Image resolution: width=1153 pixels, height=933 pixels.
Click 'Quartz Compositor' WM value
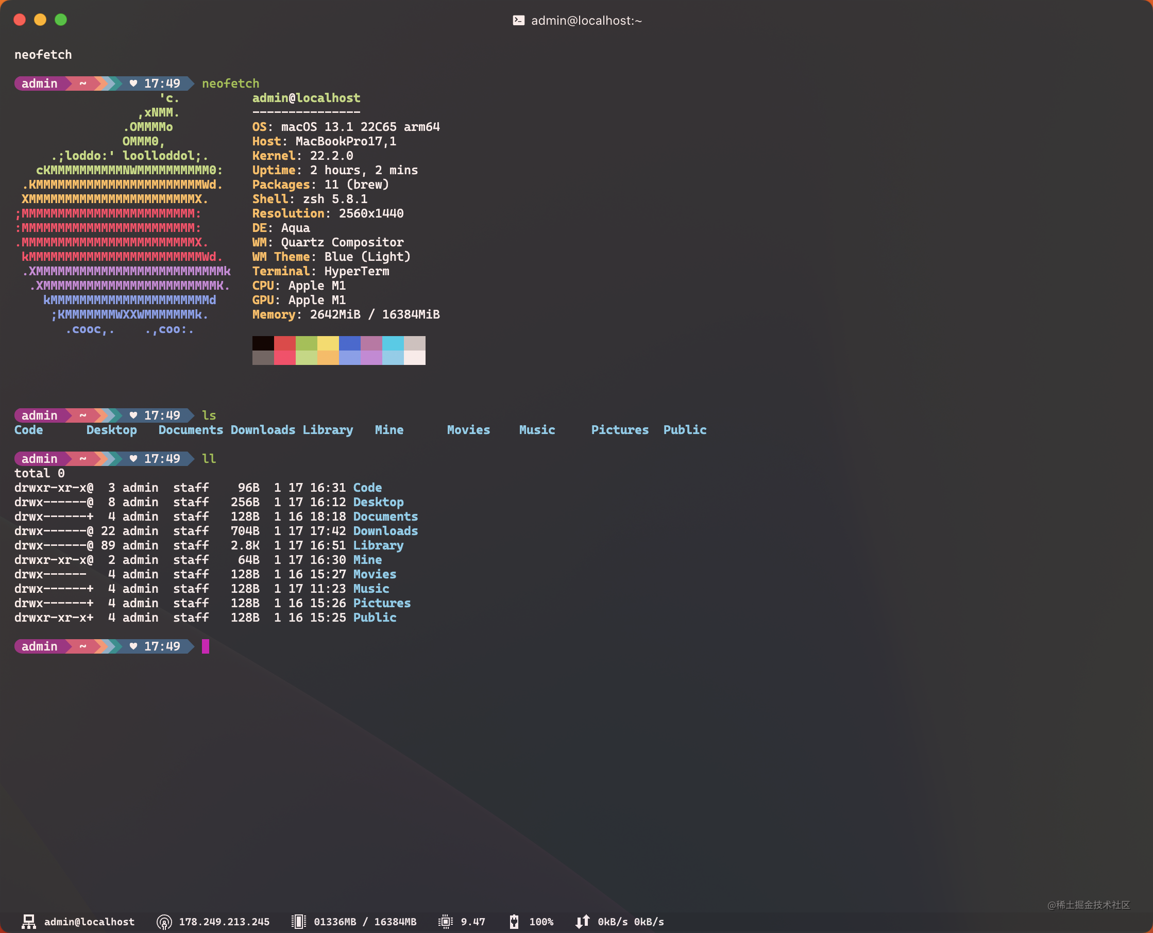coord(343,242)
